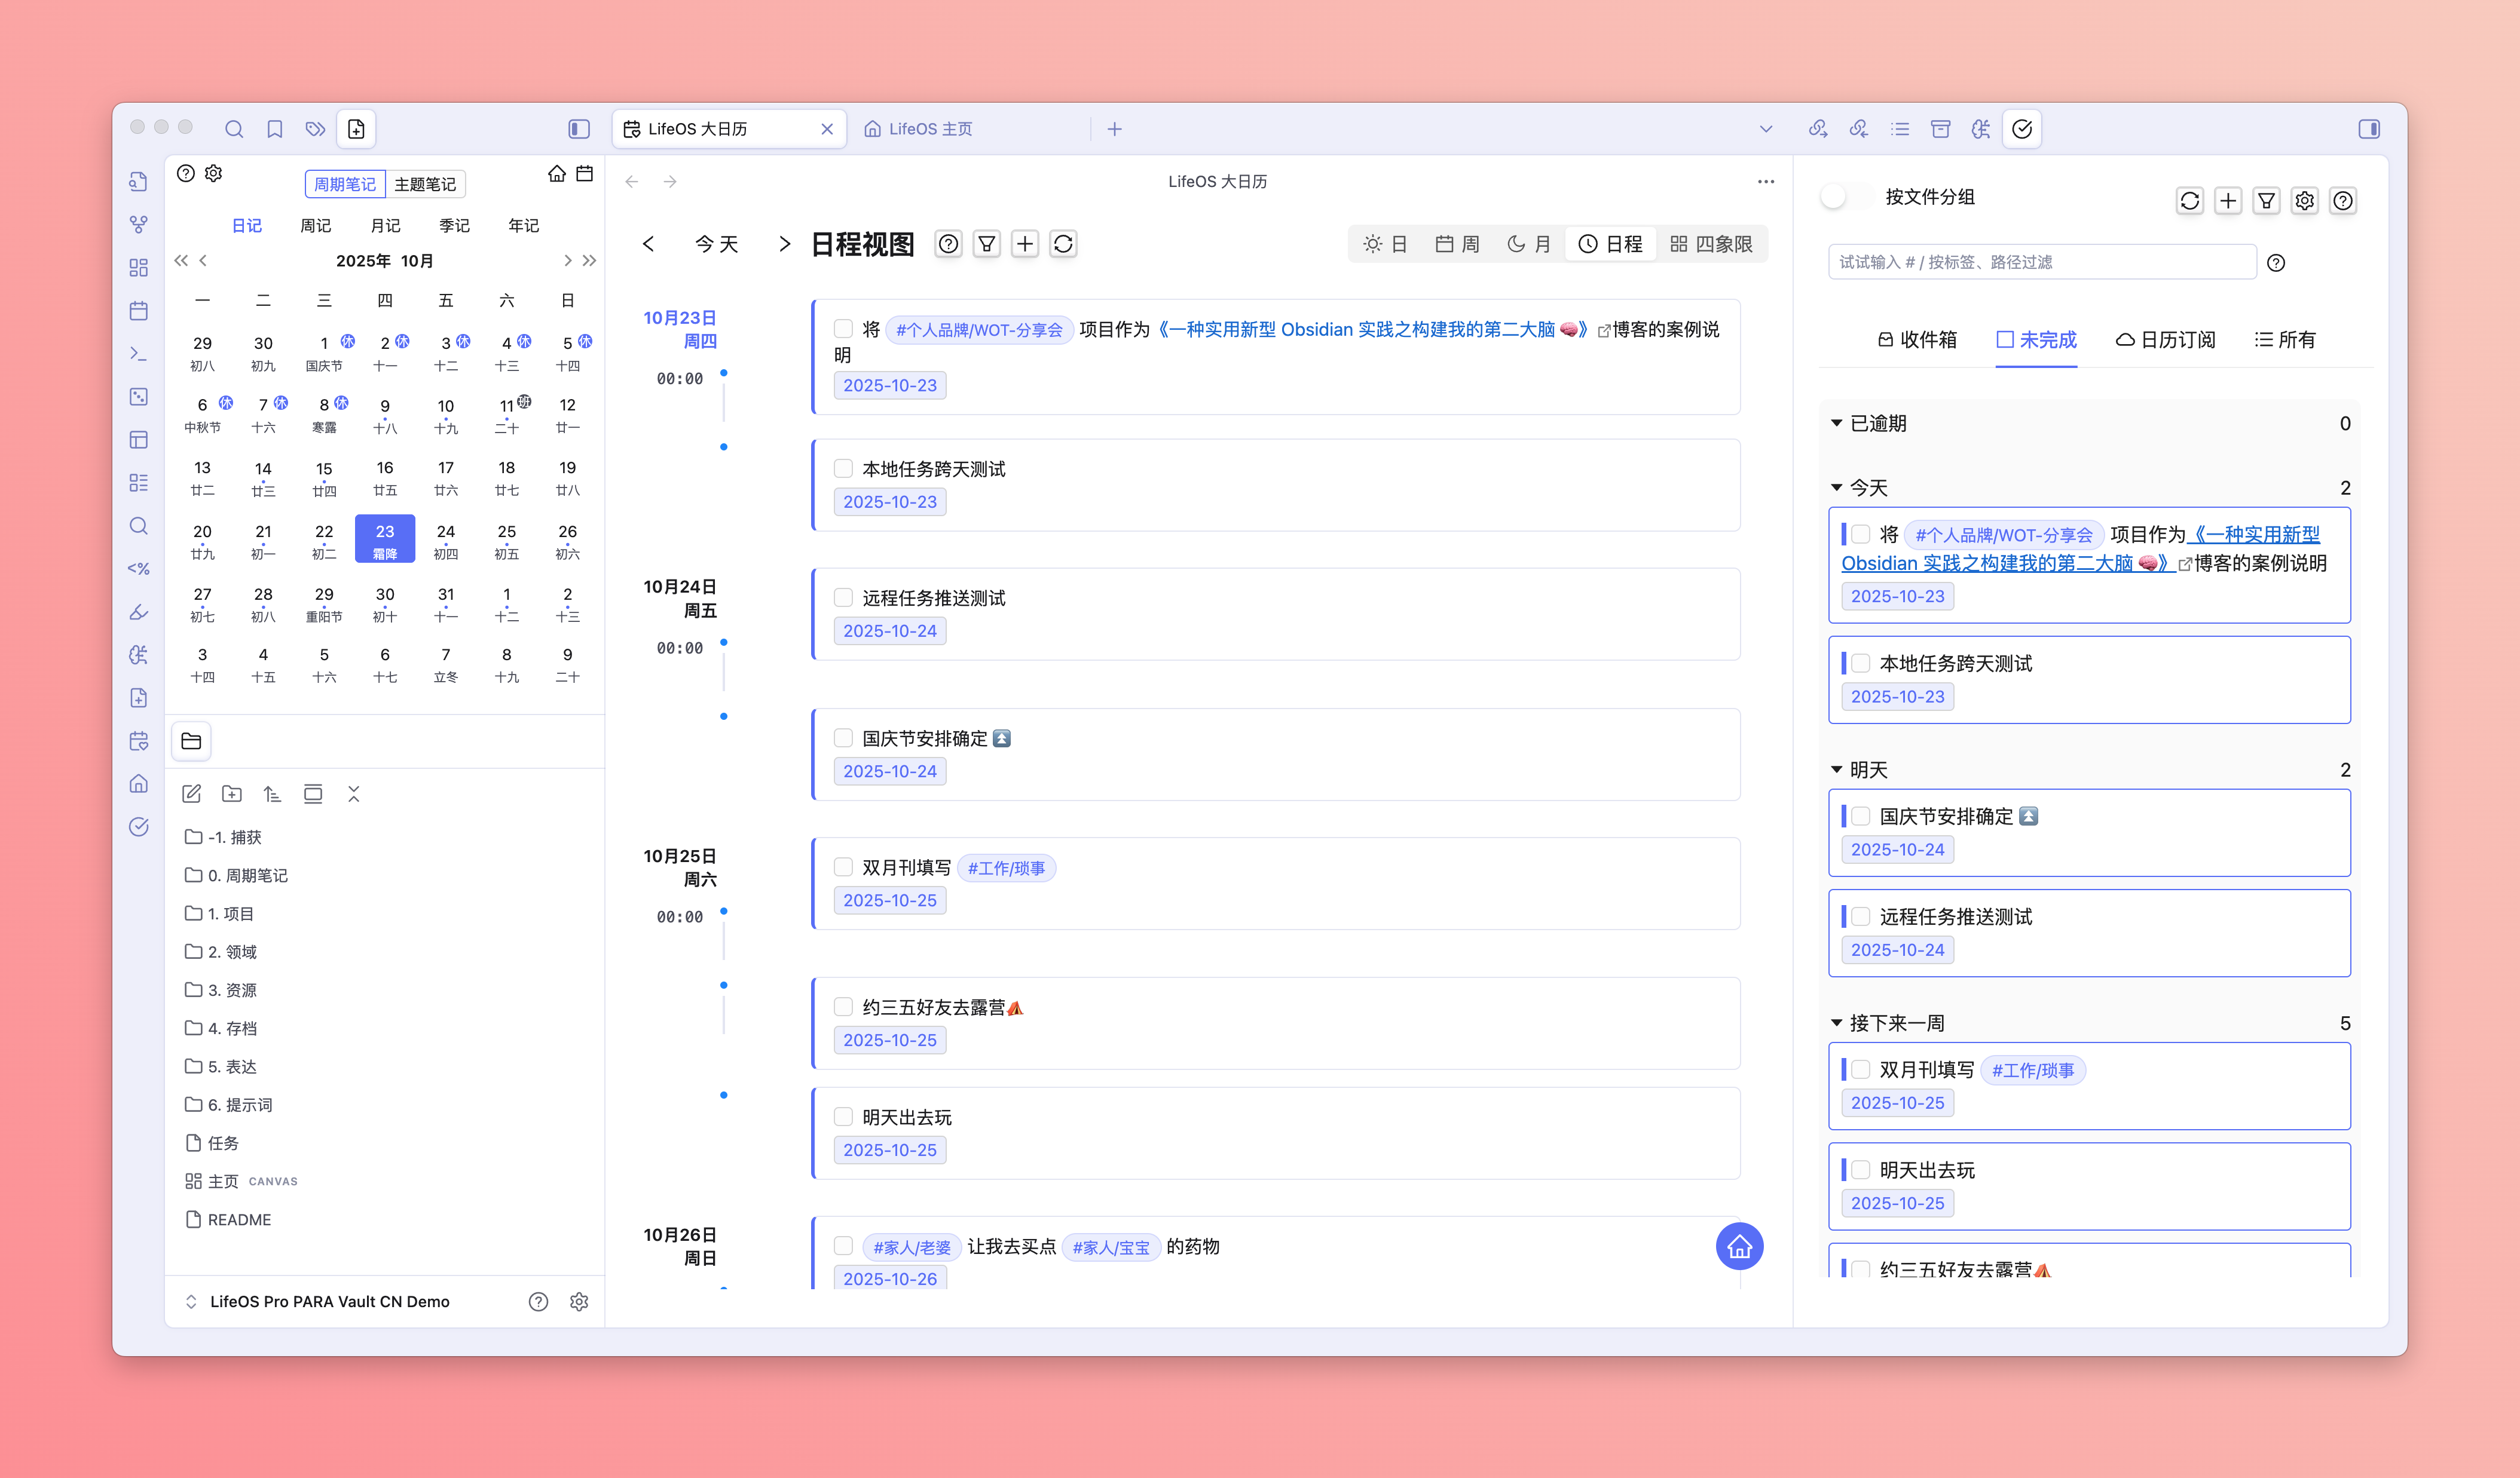The height and width of the screenshot is (1478, 2520).
Task: Click the new folder icon in file explorer
Action: (232, 793)
